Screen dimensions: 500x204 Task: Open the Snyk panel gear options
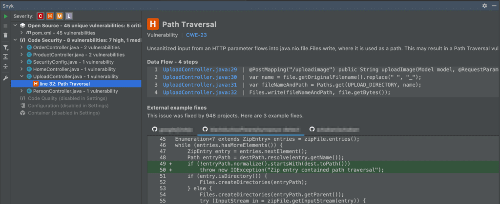coord(485,6)
